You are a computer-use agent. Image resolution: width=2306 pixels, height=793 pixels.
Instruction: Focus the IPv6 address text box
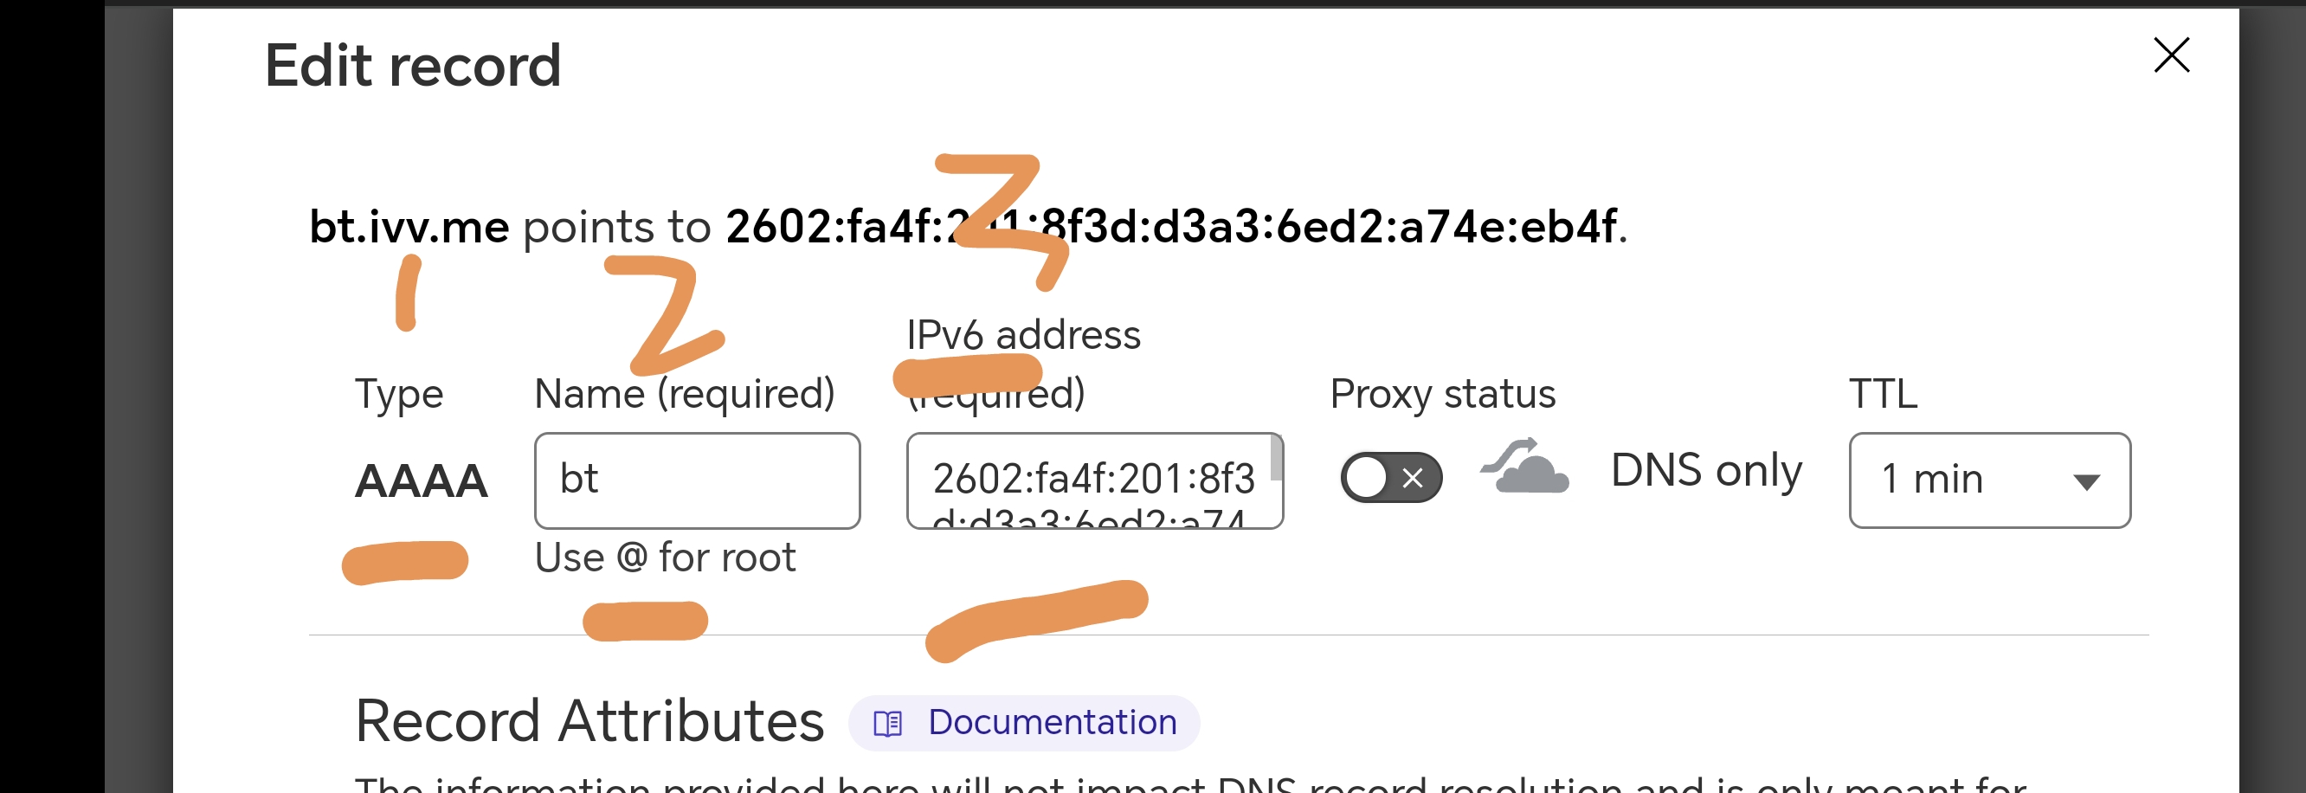1088,480
